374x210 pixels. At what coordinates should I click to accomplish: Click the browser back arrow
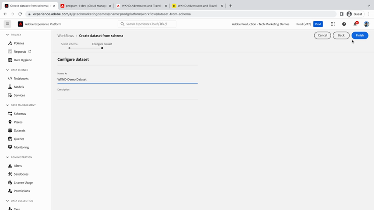click(x=5, y=14)
